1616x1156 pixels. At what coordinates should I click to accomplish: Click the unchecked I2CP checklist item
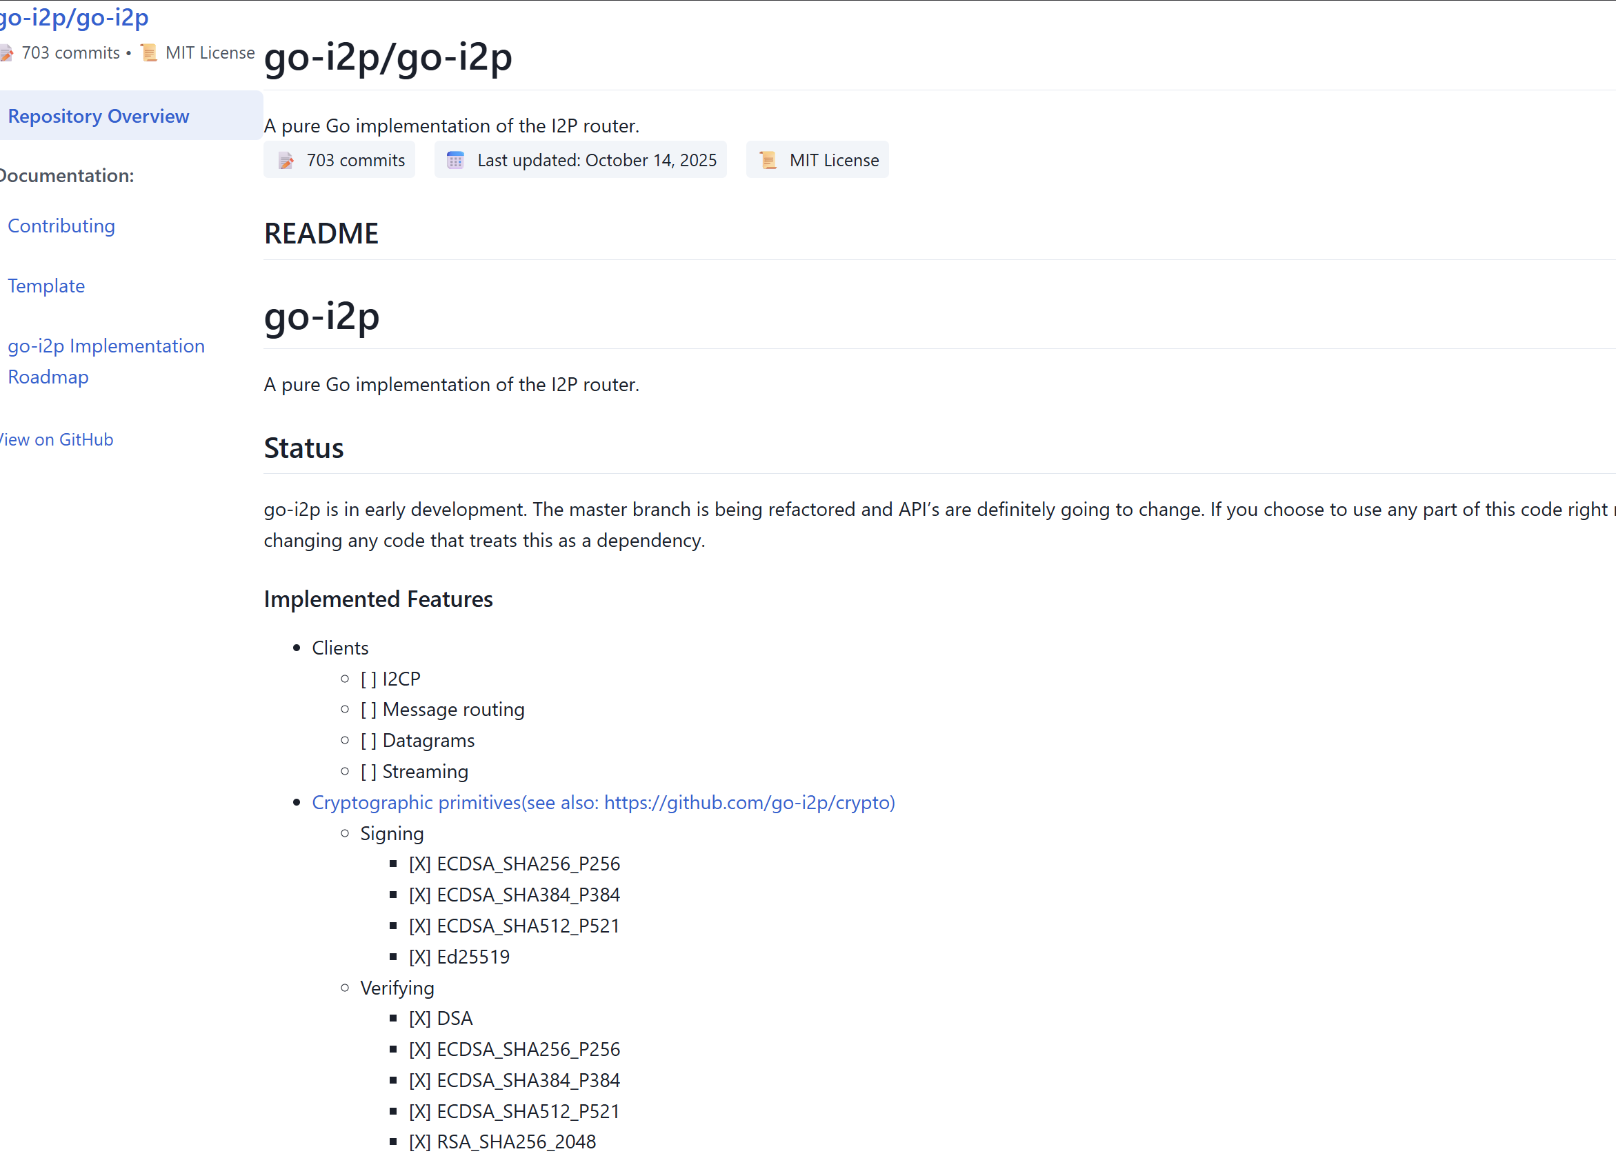click(x=390, y=679)
